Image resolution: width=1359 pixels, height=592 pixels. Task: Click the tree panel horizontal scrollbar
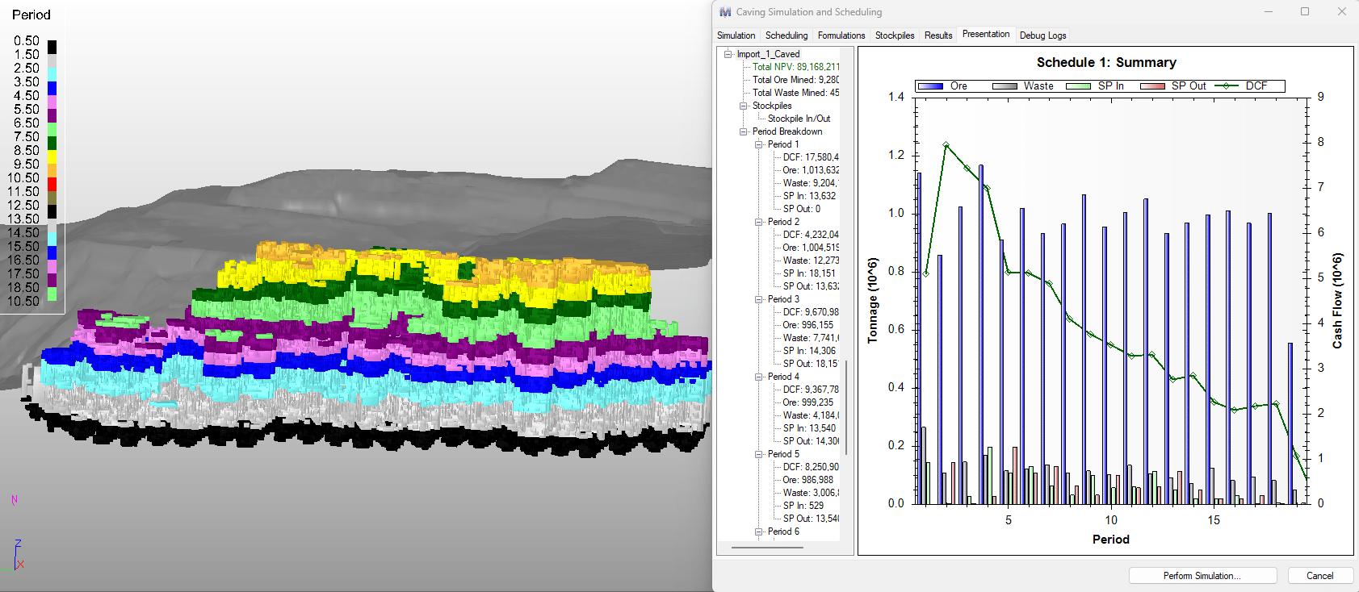tap(767, 548)
